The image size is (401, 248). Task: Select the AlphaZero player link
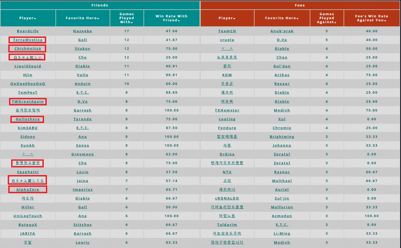coord(28,190)
